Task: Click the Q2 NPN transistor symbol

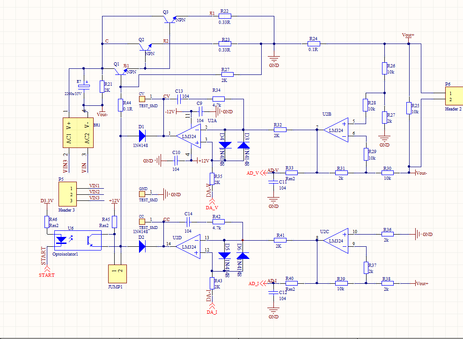Action: [x=146, y=47]
